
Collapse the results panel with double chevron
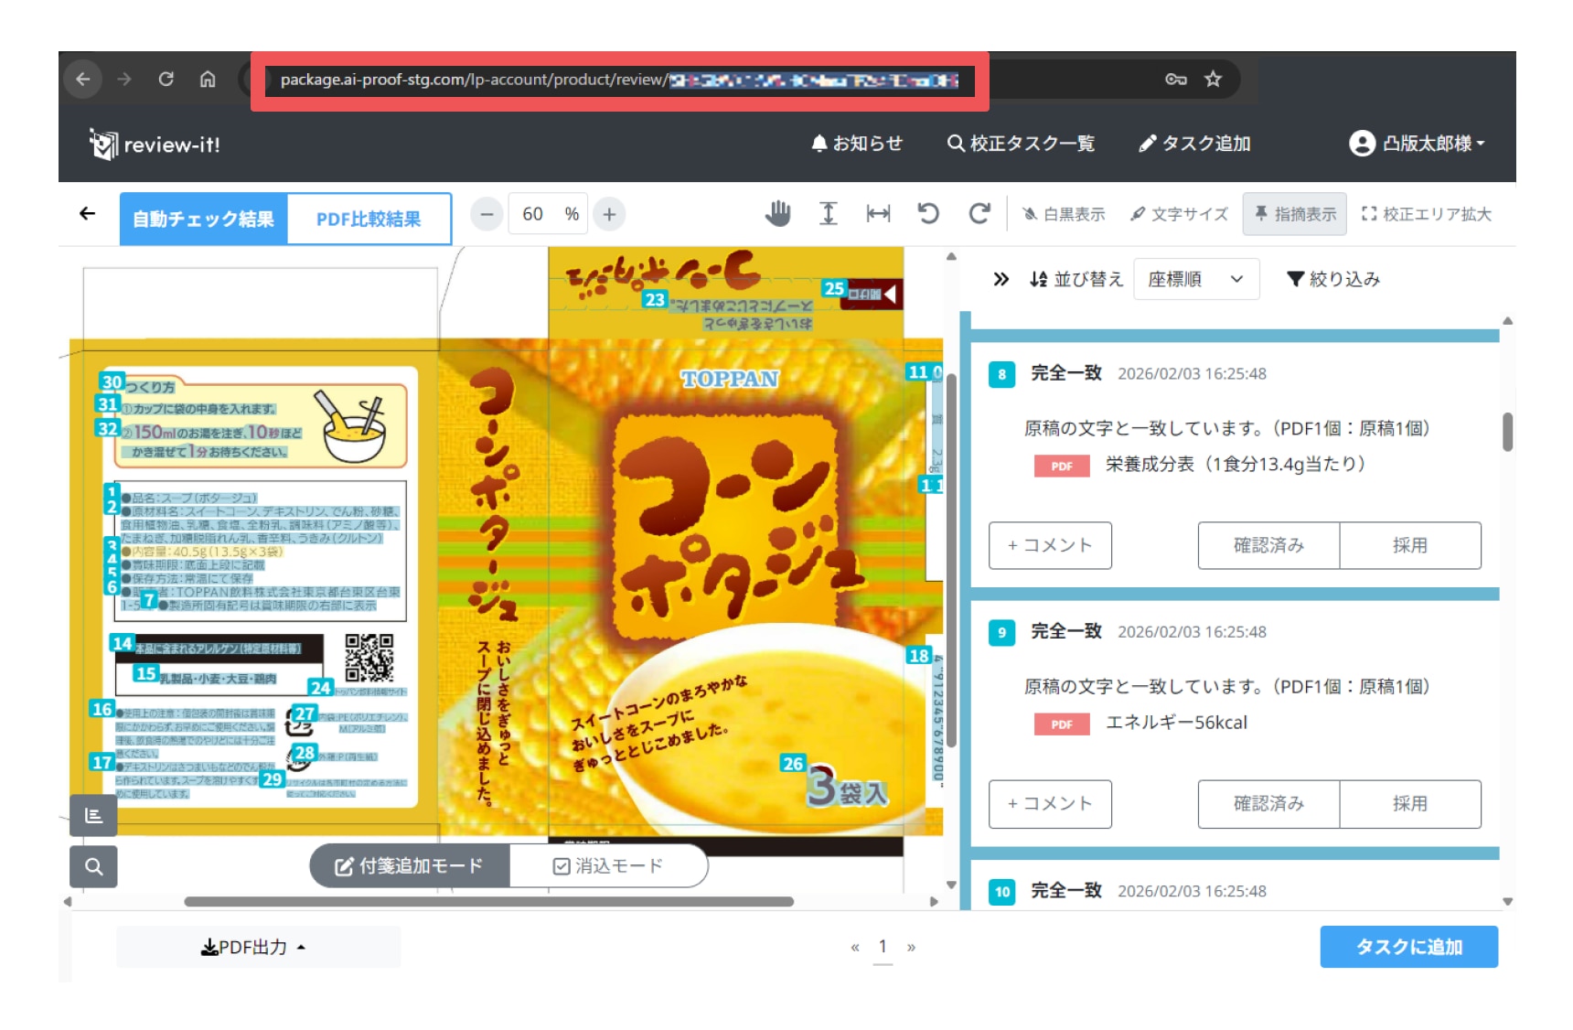pyautogui.click(x=1001, y=279)
